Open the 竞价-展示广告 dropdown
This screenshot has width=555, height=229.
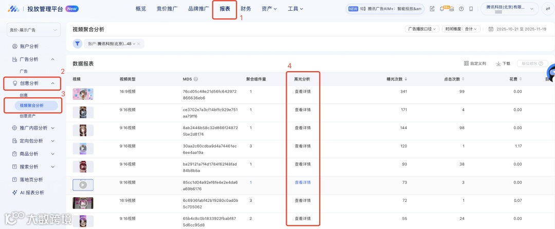click(x=33, y=30)
